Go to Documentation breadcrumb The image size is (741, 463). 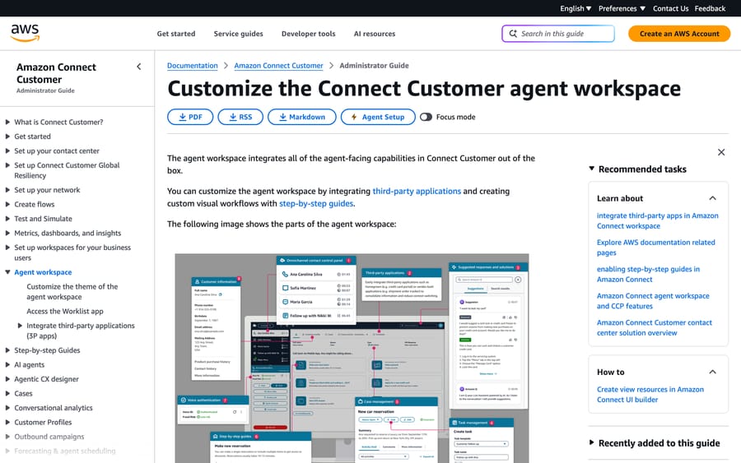[x=193, y=66]
